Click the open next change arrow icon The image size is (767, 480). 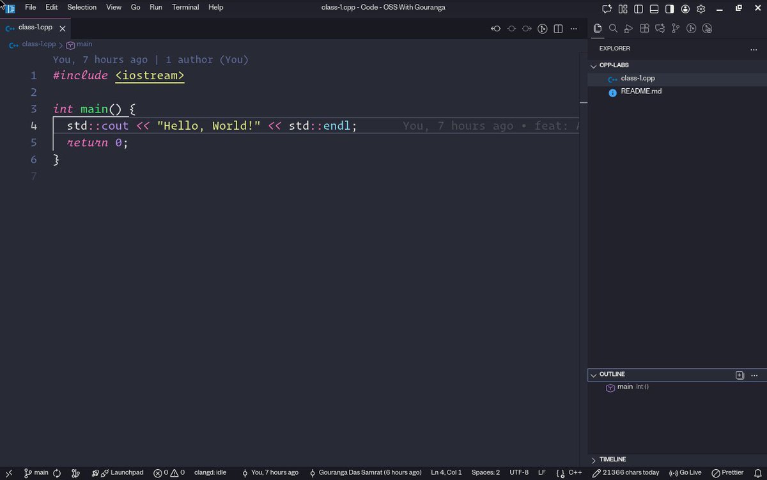coord(527,29)
